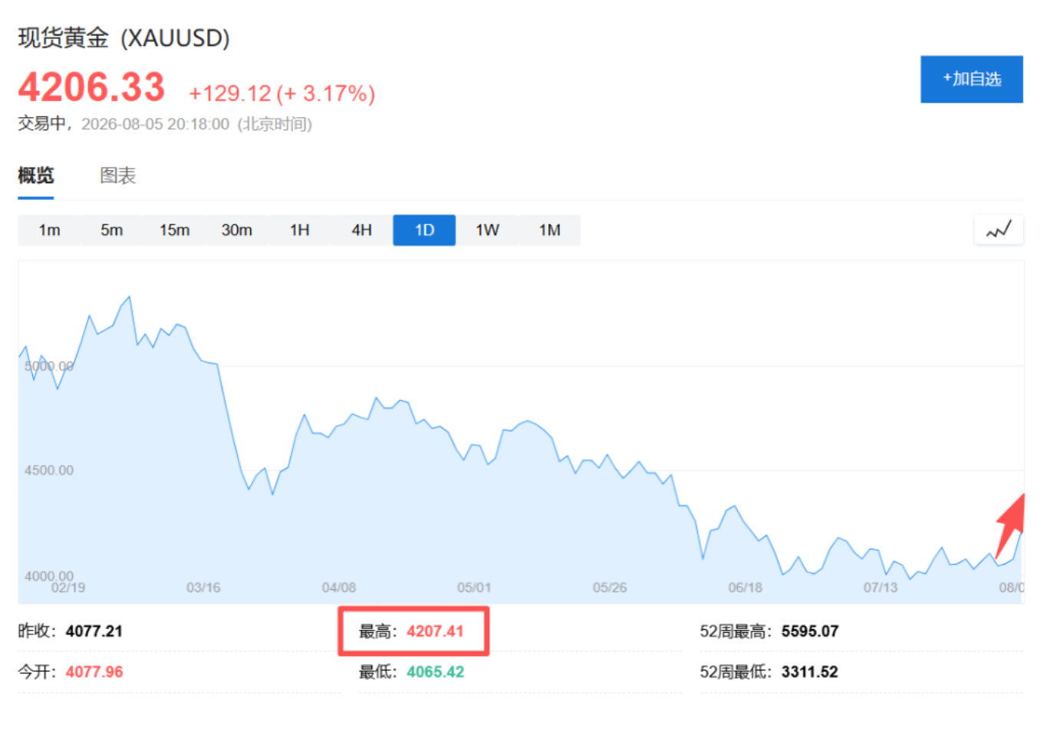Set chart to 1H interval

tap(299, 230)
